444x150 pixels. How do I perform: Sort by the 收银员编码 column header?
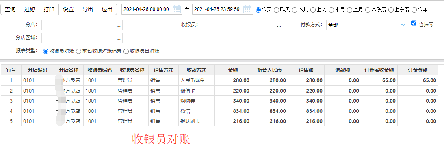click(x=100, y=70)
